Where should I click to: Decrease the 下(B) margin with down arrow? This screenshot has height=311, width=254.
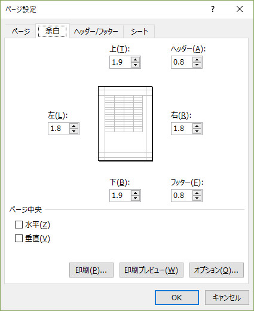(136, 198)
